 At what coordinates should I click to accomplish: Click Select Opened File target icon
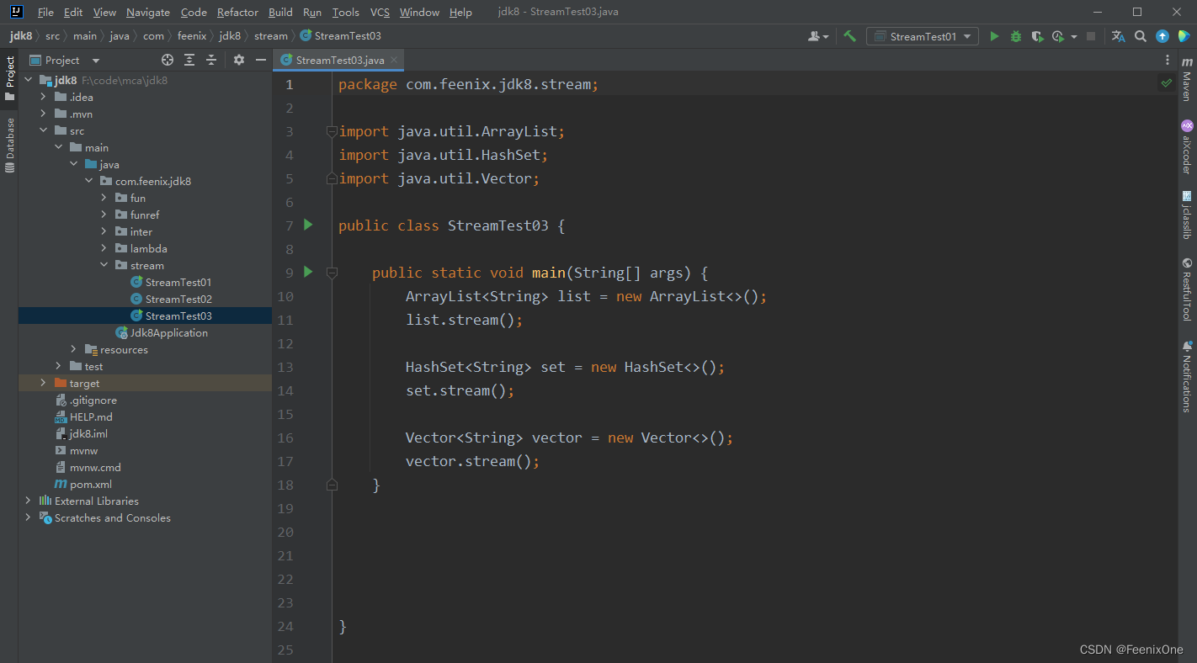[168, 60]
